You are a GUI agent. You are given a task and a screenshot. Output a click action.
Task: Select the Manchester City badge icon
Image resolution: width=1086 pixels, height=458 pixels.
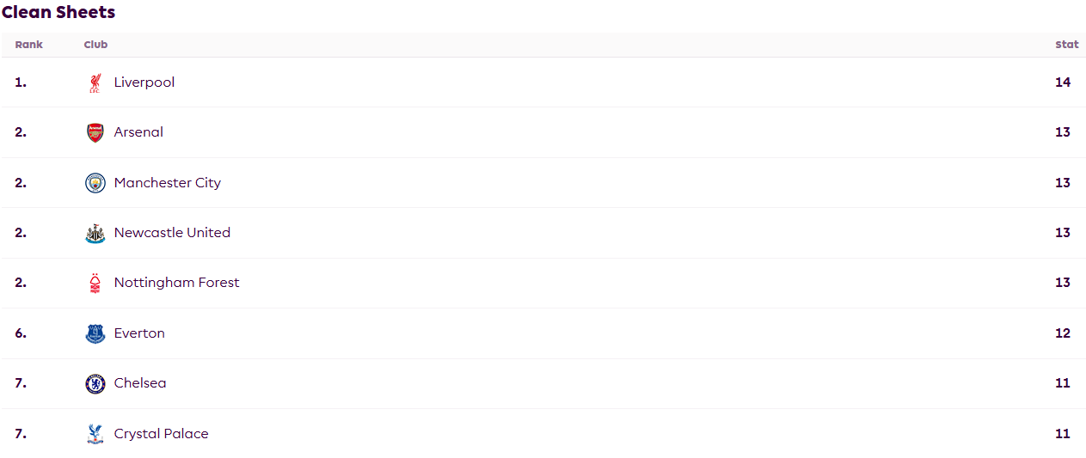click(x=95, y=183)
